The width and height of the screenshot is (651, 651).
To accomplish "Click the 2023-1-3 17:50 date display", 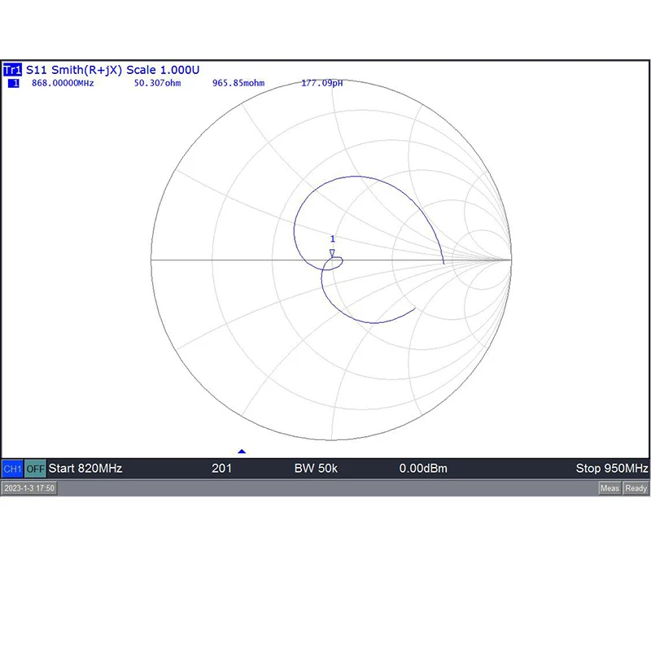I will point(31,488).
